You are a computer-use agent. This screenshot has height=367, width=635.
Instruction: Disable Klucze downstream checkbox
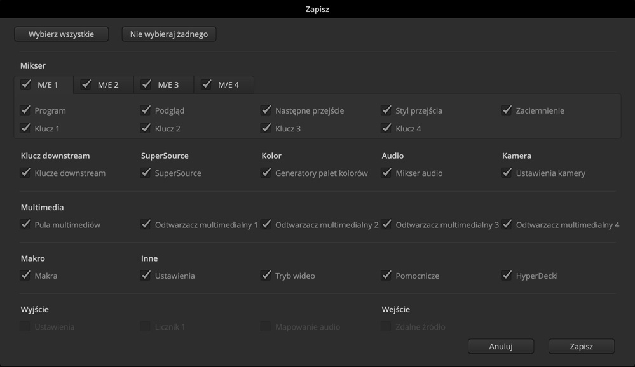tap(25, 173)
